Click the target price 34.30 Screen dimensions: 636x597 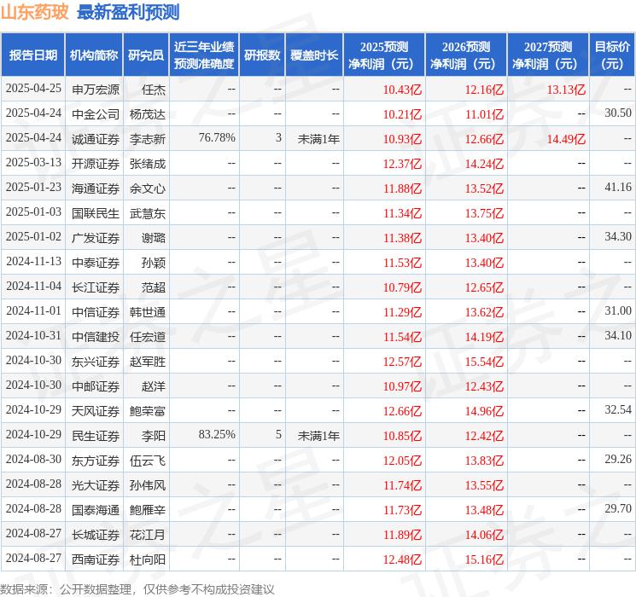click(x=618, y=237)
